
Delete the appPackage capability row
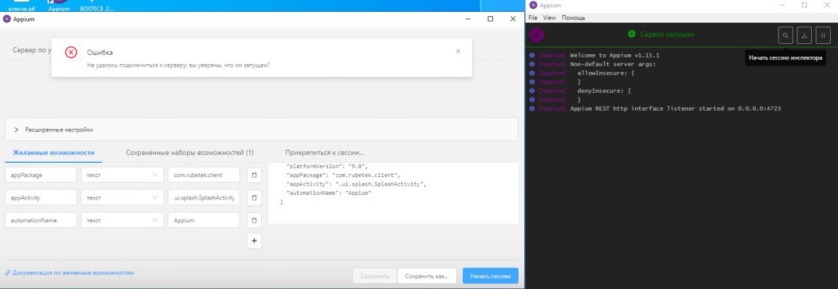[x=254, y=175]
